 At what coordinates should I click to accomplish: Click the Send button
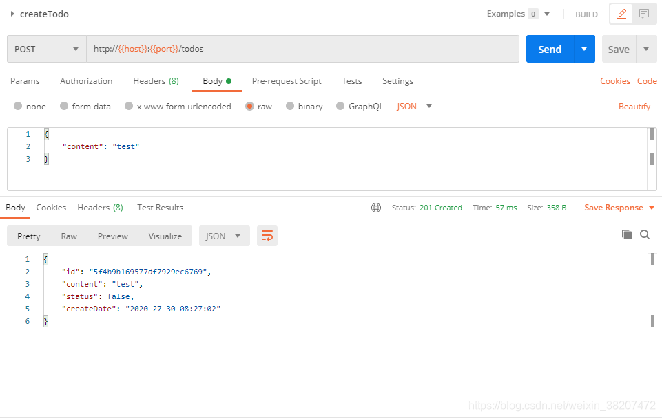pyautogui.click(x=549, y=49)
